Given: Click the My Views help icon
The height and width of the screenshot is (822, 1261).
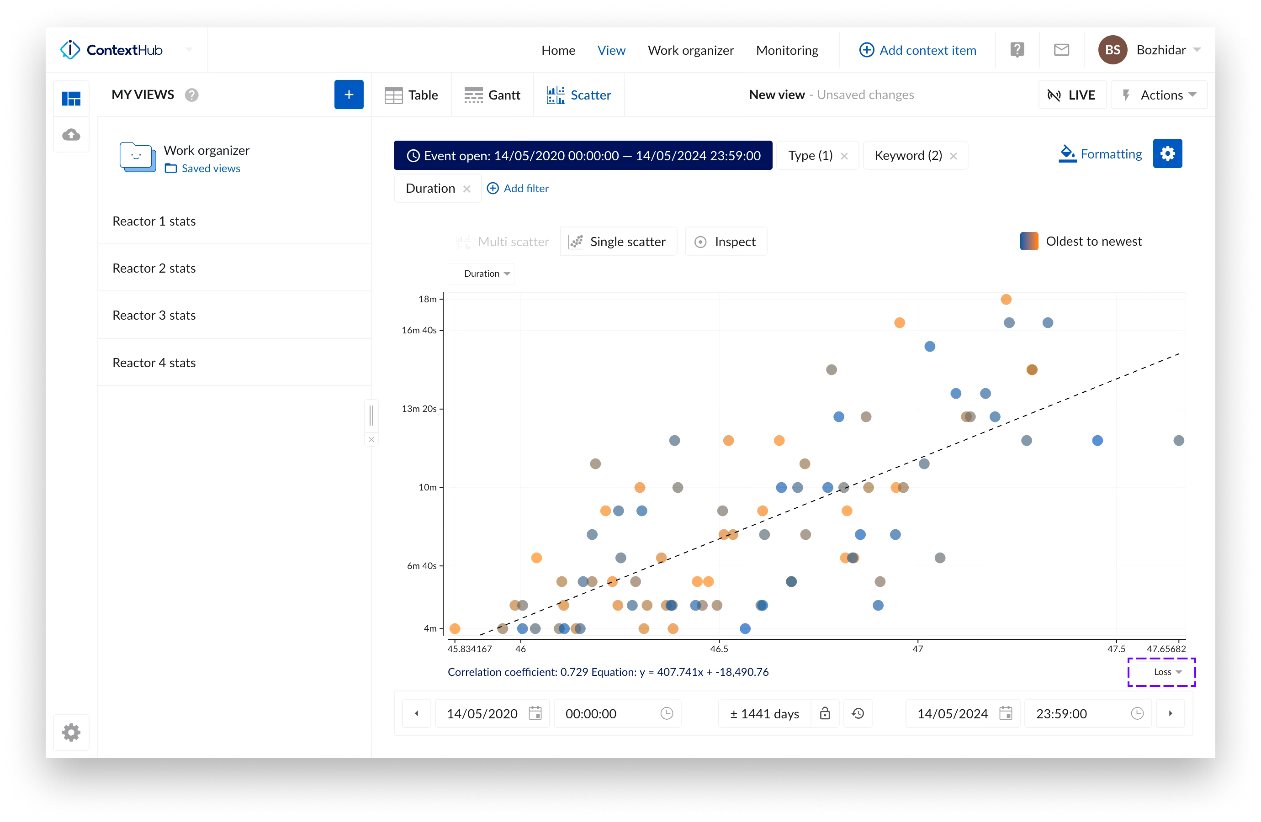Looking at the screenshot, I should (x=191, y=95).
